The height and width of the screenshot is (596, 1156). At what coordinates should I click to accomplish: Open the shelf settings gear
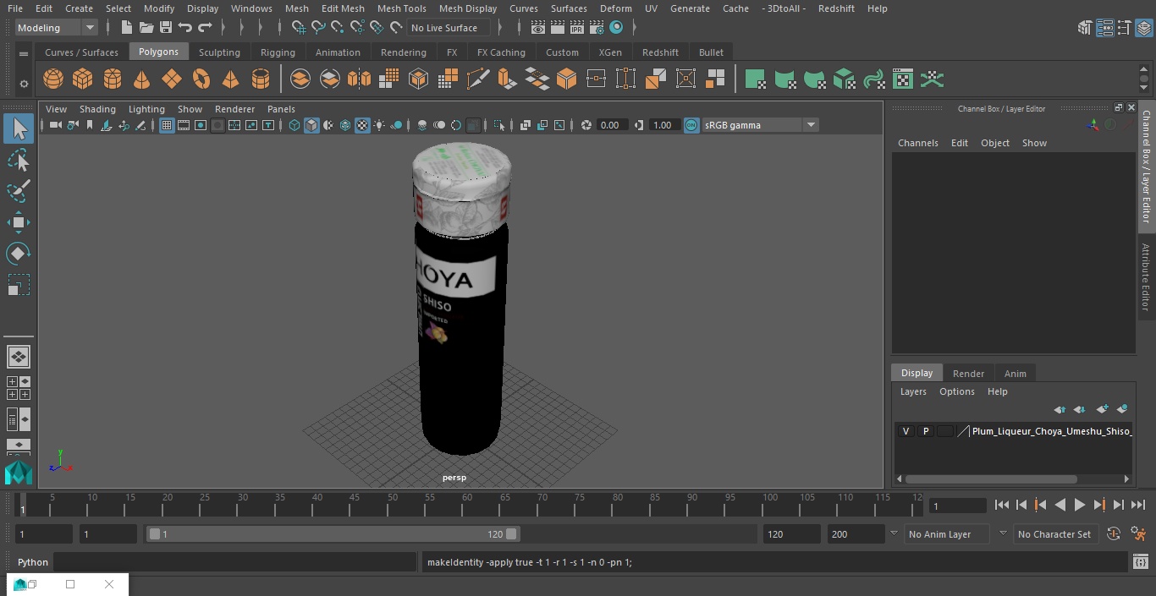[24, 84]
